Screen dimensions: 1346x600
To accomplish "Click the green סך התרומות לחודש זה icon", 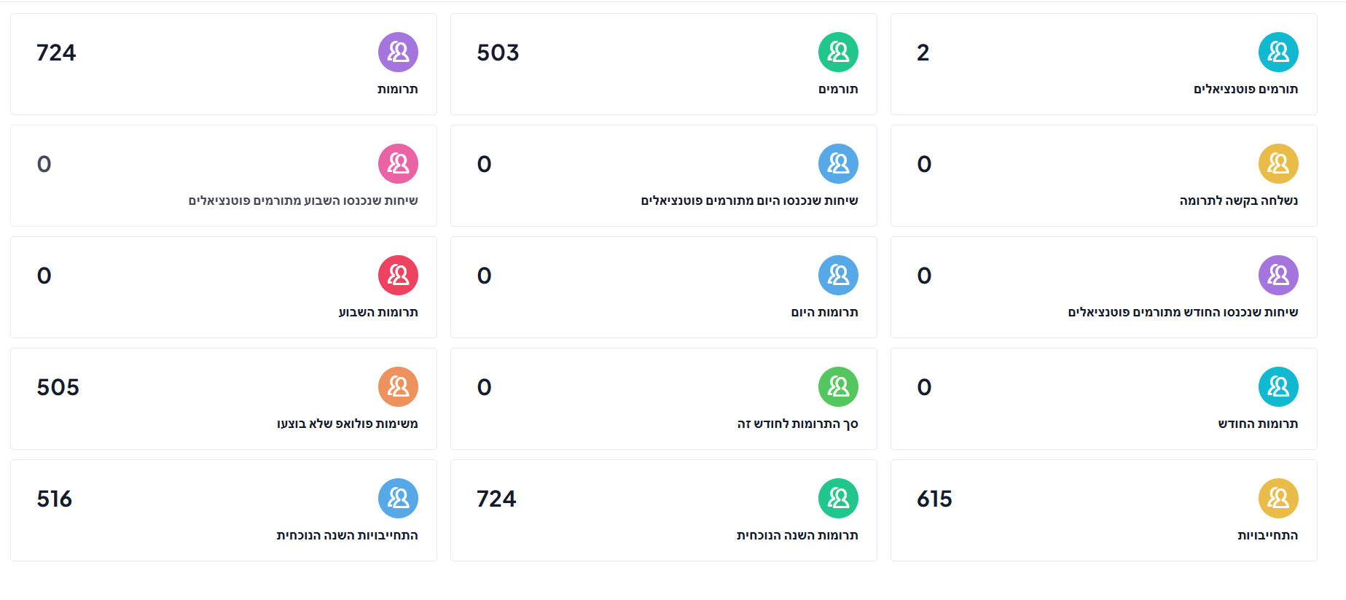I will (838, 386).
